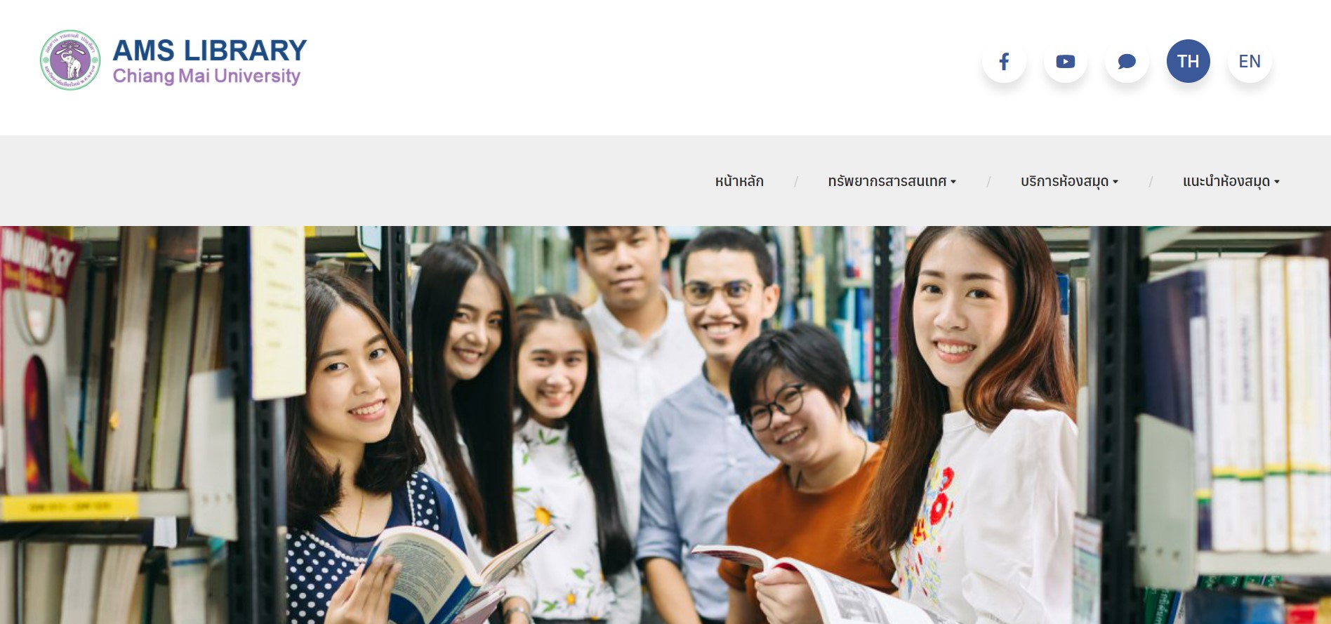
Task: Open the แนะนำห้องสมุด menu
Action: pos(1226,181)
